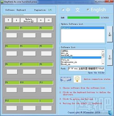Viewport: 114px width, 116px height.
Task: Click the up arrow navigation button
Action: point(8,20)
